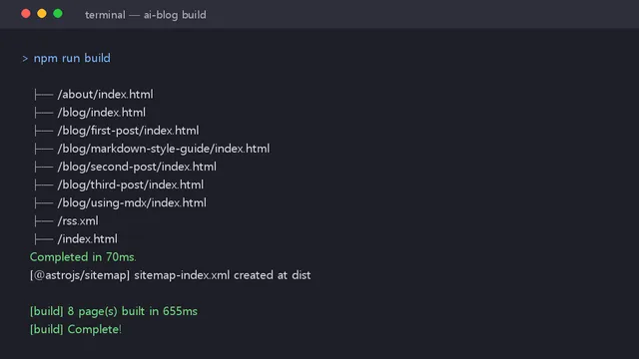Click the /blog/using-mdx/index.html path

coord(132,202)
